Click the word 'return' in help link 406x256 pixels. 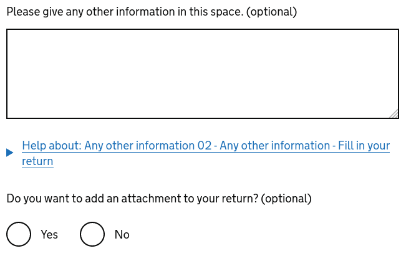pos(37,161)
